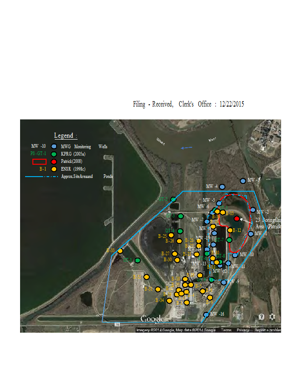The height and width of the screenshot is (366, 282).
Task: Select the red Patrick (2008) boring marker on map
Action: pos(236,219)
